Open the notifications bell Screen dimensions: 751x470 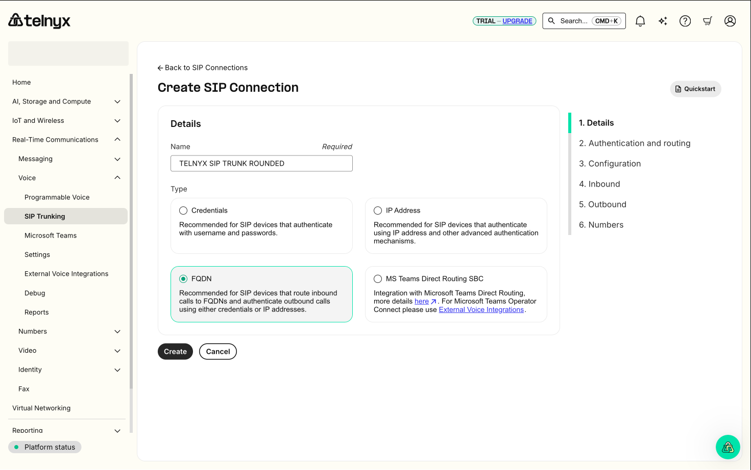(640, 21)
